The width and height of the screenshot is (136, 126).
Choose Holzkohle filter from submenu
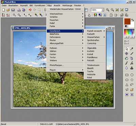click(95, 75)
